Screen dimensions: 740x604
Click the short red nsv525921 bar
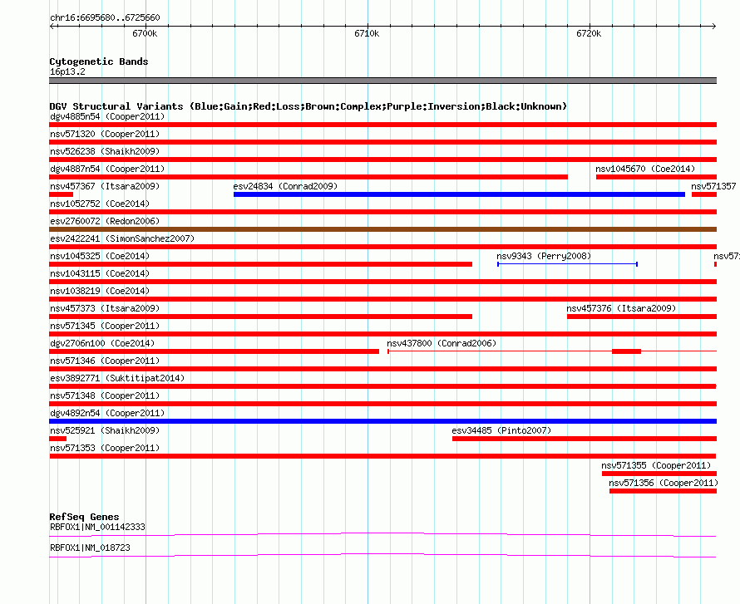[57, 439]
